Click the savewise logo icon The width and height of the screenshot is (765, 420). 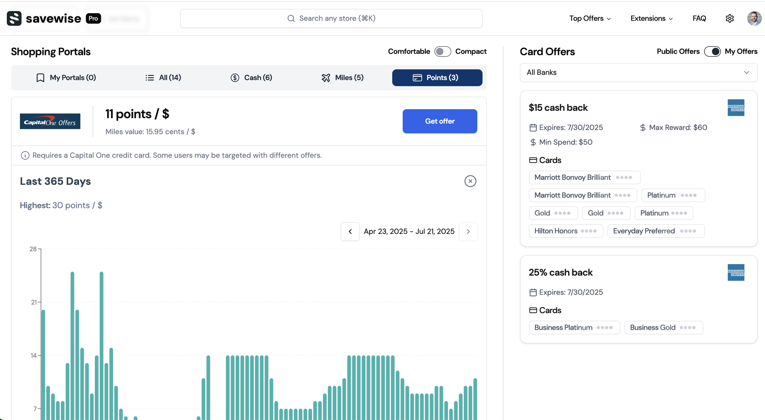click(x=14, y=18)
